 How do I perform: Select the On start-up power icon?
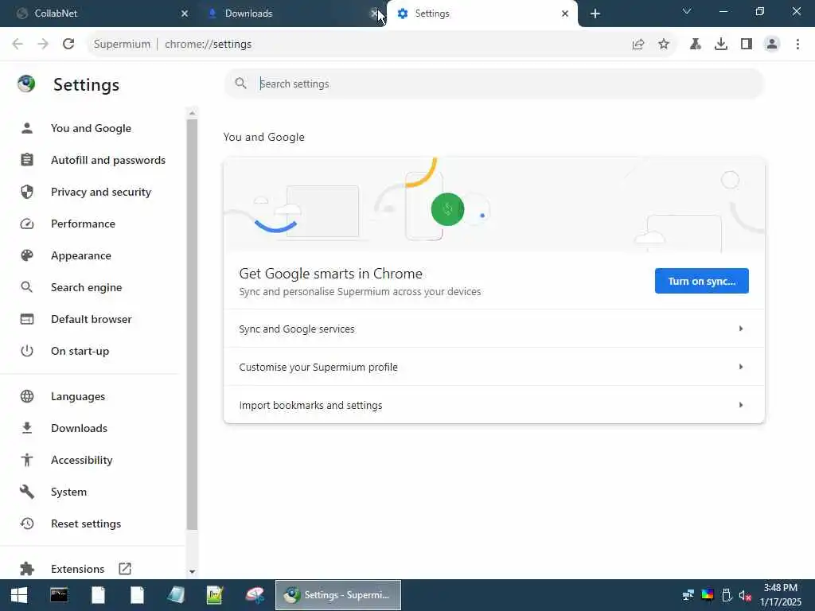click(27, 351)
